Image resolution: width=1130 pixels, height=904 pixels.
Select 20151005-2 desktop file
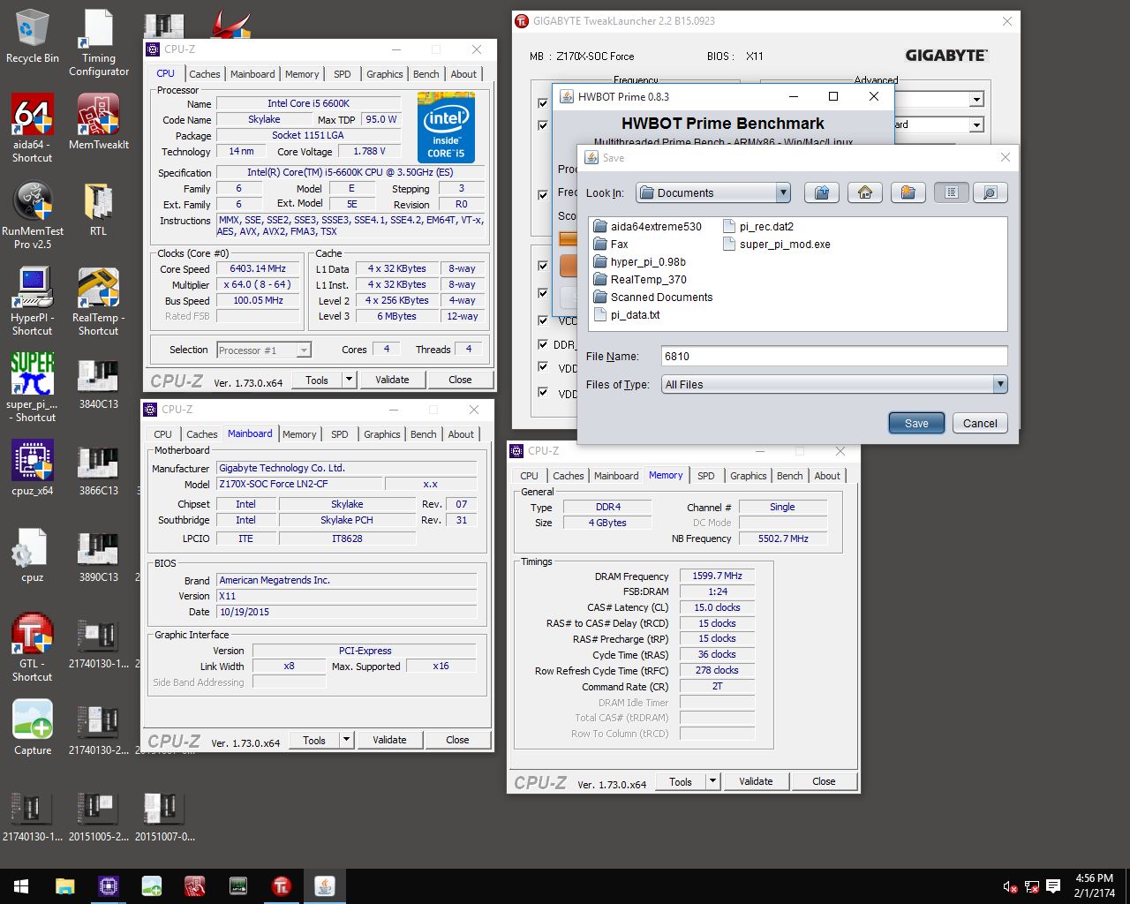pyautogui.click(x=98, y=815)
